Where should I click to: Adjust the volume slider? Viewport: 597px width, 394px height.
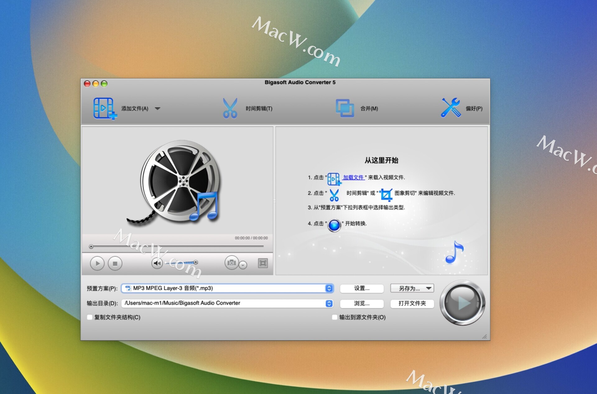(x=182, y=263)
